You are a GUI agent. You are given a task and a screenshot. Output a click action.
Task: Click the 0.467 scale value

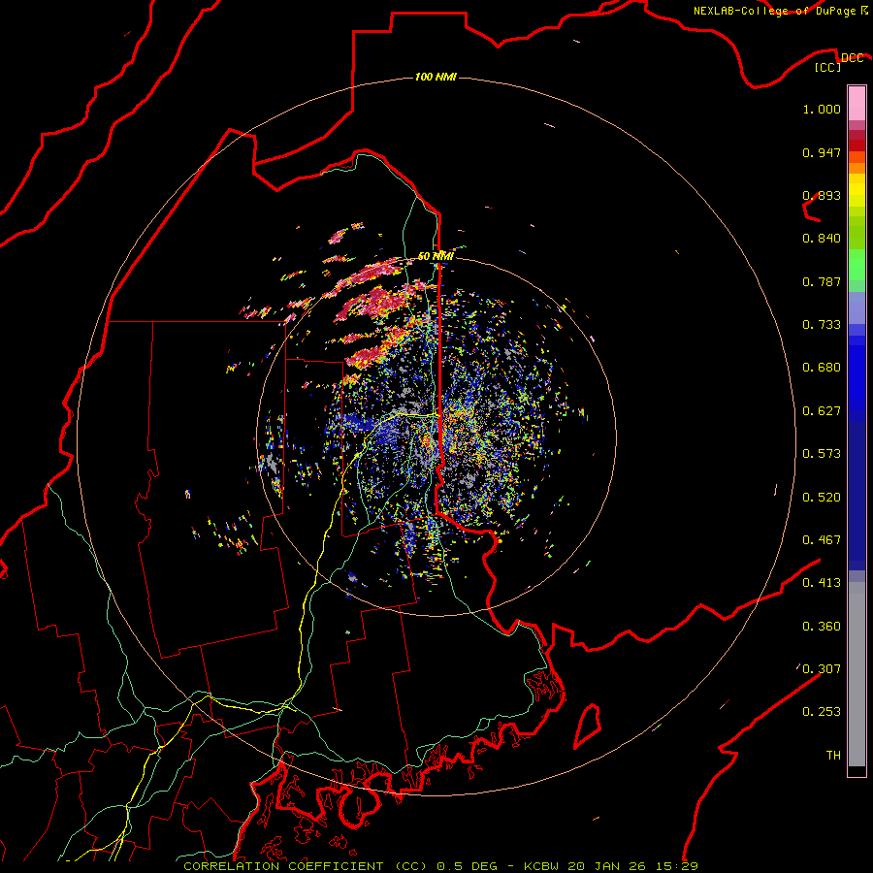(822, 540)
